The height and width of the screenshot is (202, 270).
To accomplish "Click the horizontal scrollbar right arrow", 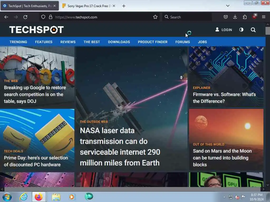I will tap(263, 189).
